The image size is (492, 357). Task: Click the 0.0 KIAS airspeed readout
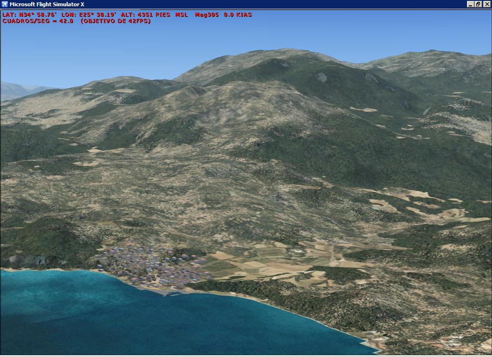(237, 14)
